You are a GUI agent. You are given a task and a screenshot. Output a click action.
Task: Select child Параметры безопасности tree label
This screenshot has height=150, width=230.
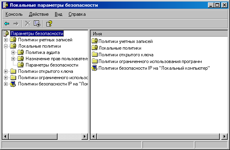coord(52,65)
